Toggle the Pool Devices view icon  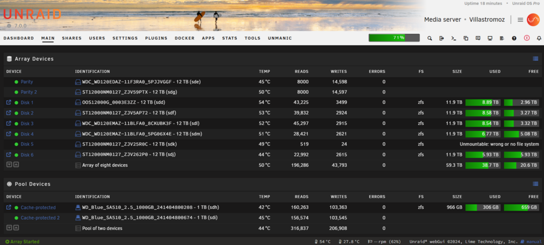coord(535,184)
